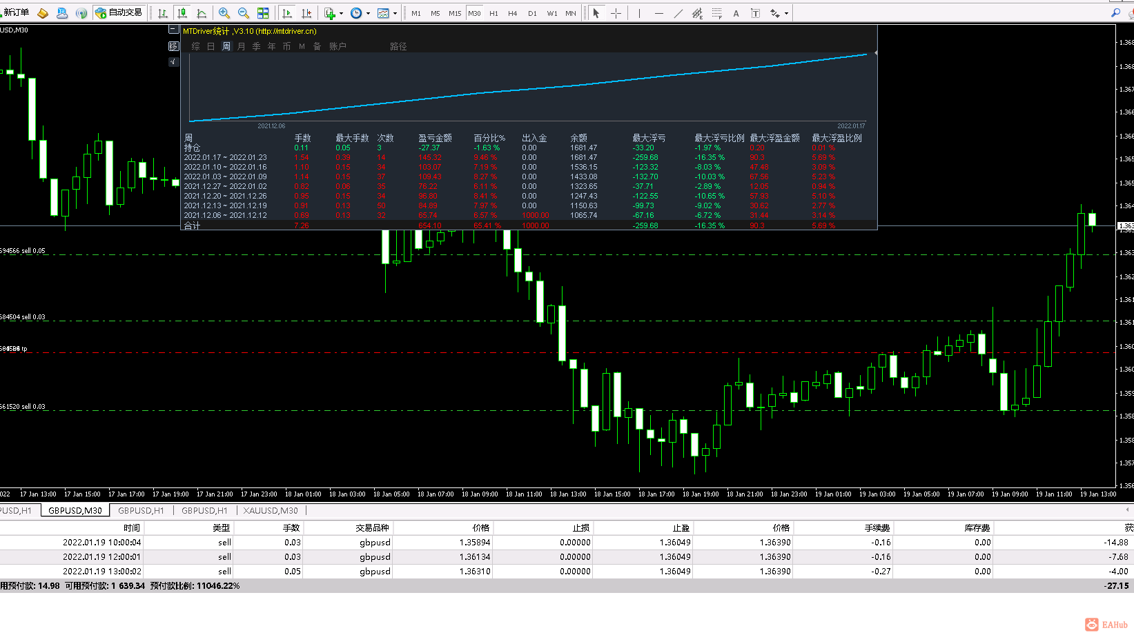This screenshot has width=1134, height=635.
Task: Expand the periods dropdown arrow
Action: point(368,13)
